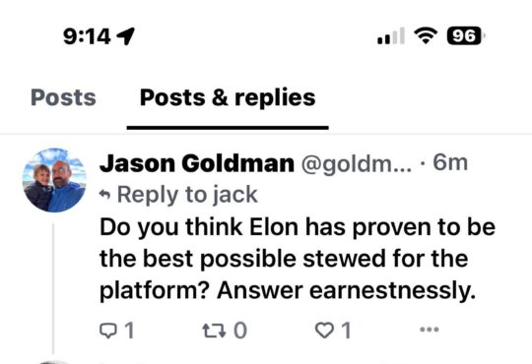Tap the like count number 1
The image size is (532, 364).
(346, 331)
